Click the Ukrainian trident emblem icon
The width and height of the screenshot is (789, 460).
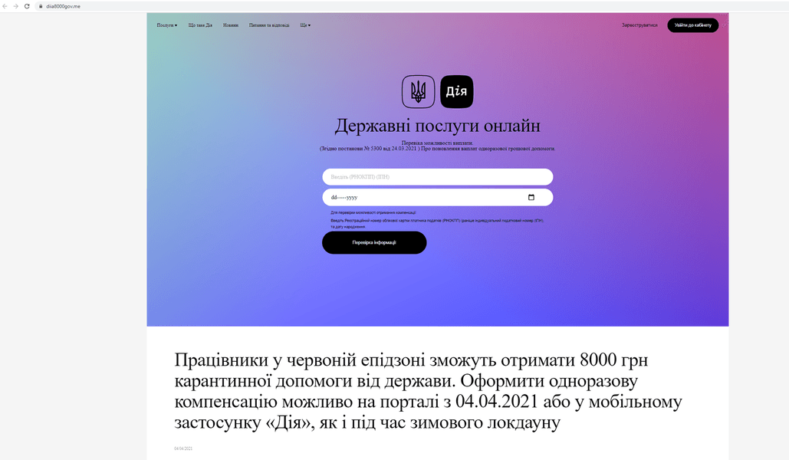pos(419,90)
